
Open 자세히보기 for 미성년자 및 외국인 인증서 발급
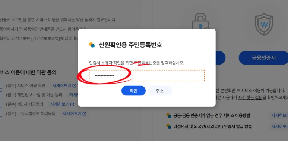pyautogui.click(x=279, y=126)
